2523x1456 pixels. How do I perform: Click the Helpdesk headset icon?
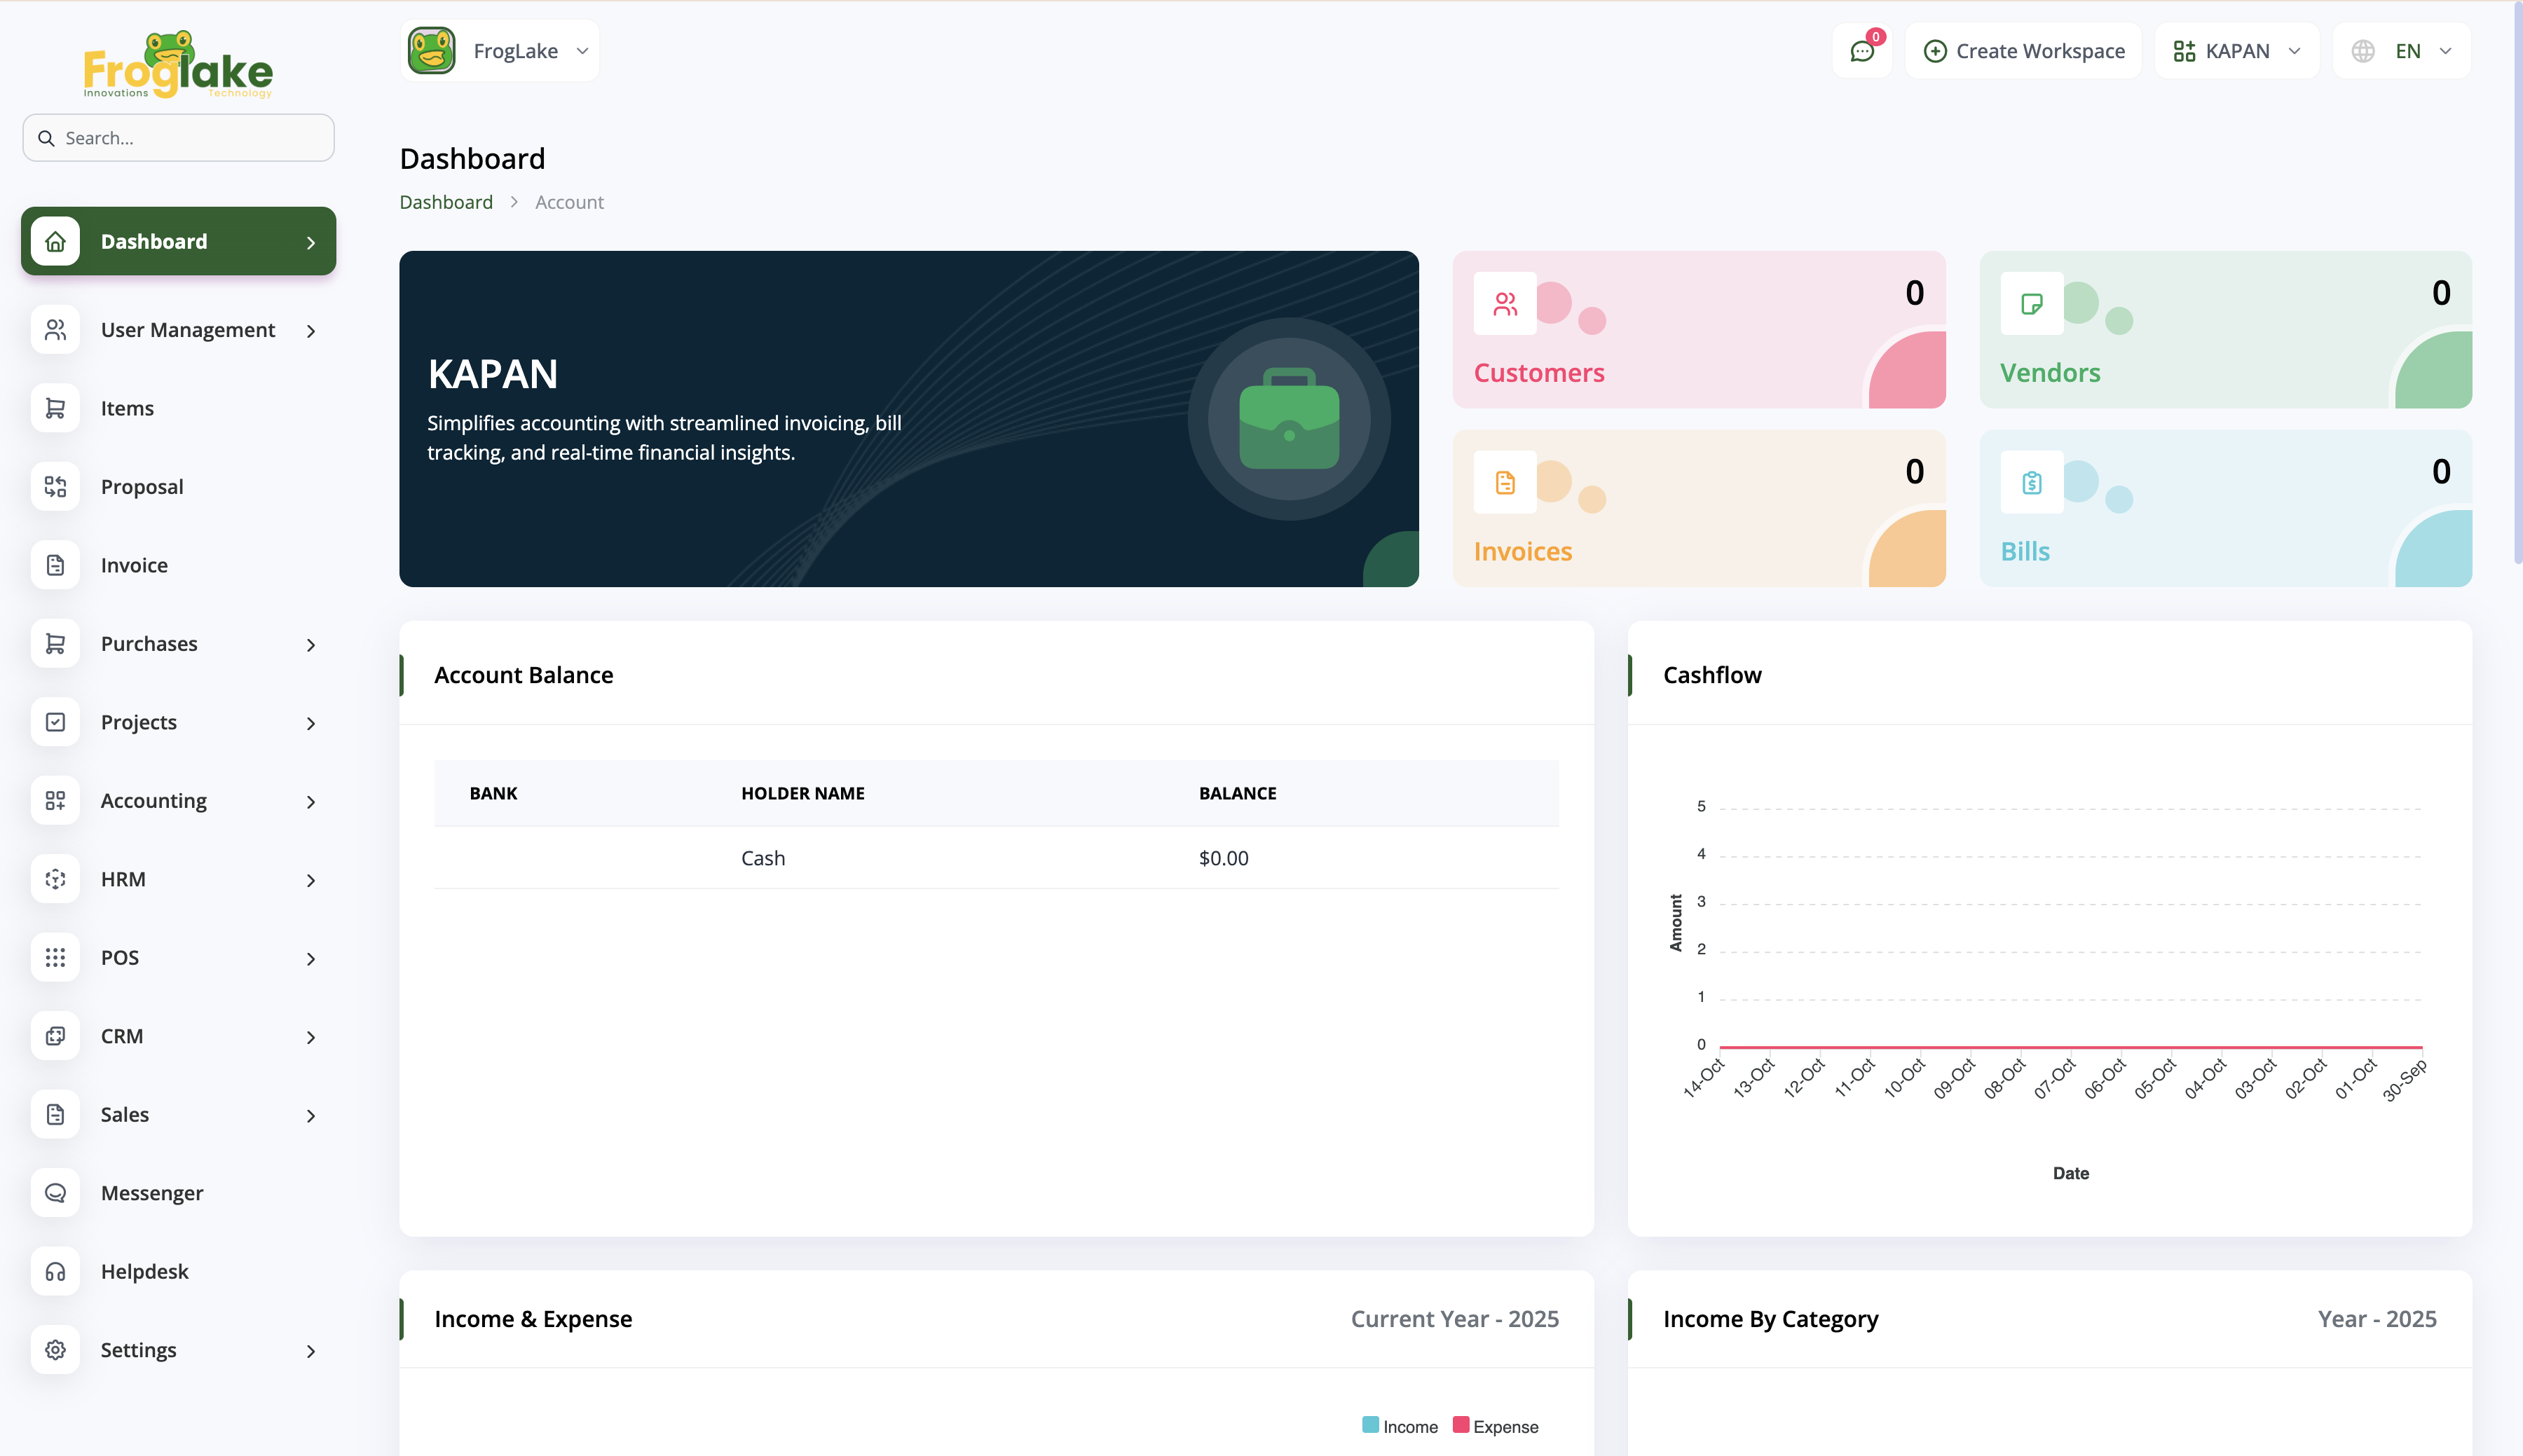[x=55, y=1271]
